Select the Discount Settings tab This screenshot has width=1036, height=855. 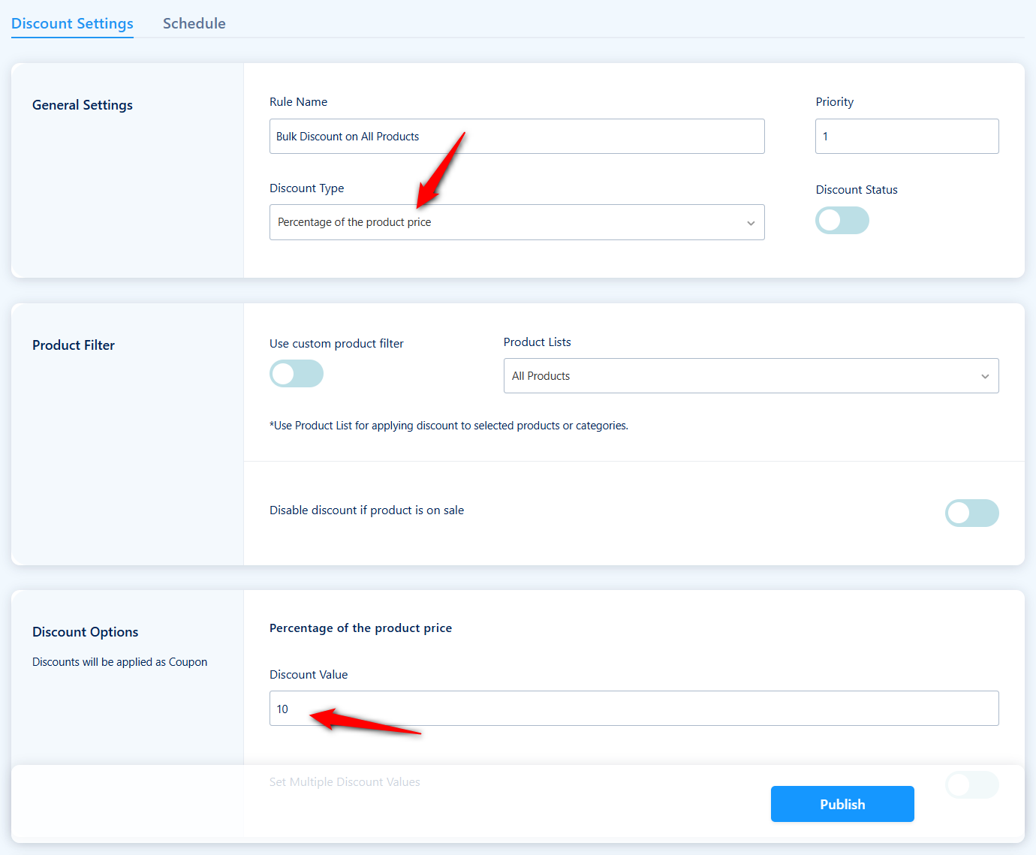pyautogui.click(x=72, y=23)
